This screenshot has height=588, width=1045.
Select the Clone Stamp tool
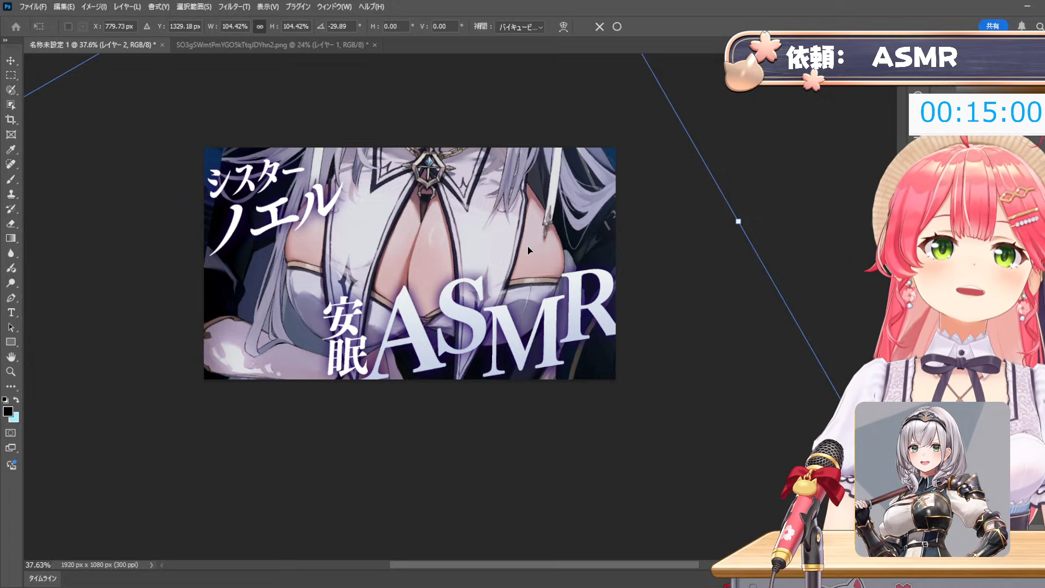[11, 194]
